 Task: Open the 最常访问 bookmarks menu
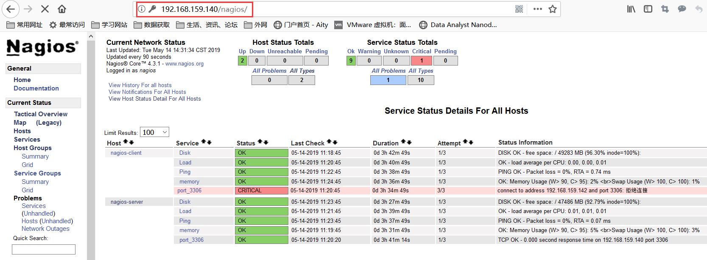coord(67,25)
